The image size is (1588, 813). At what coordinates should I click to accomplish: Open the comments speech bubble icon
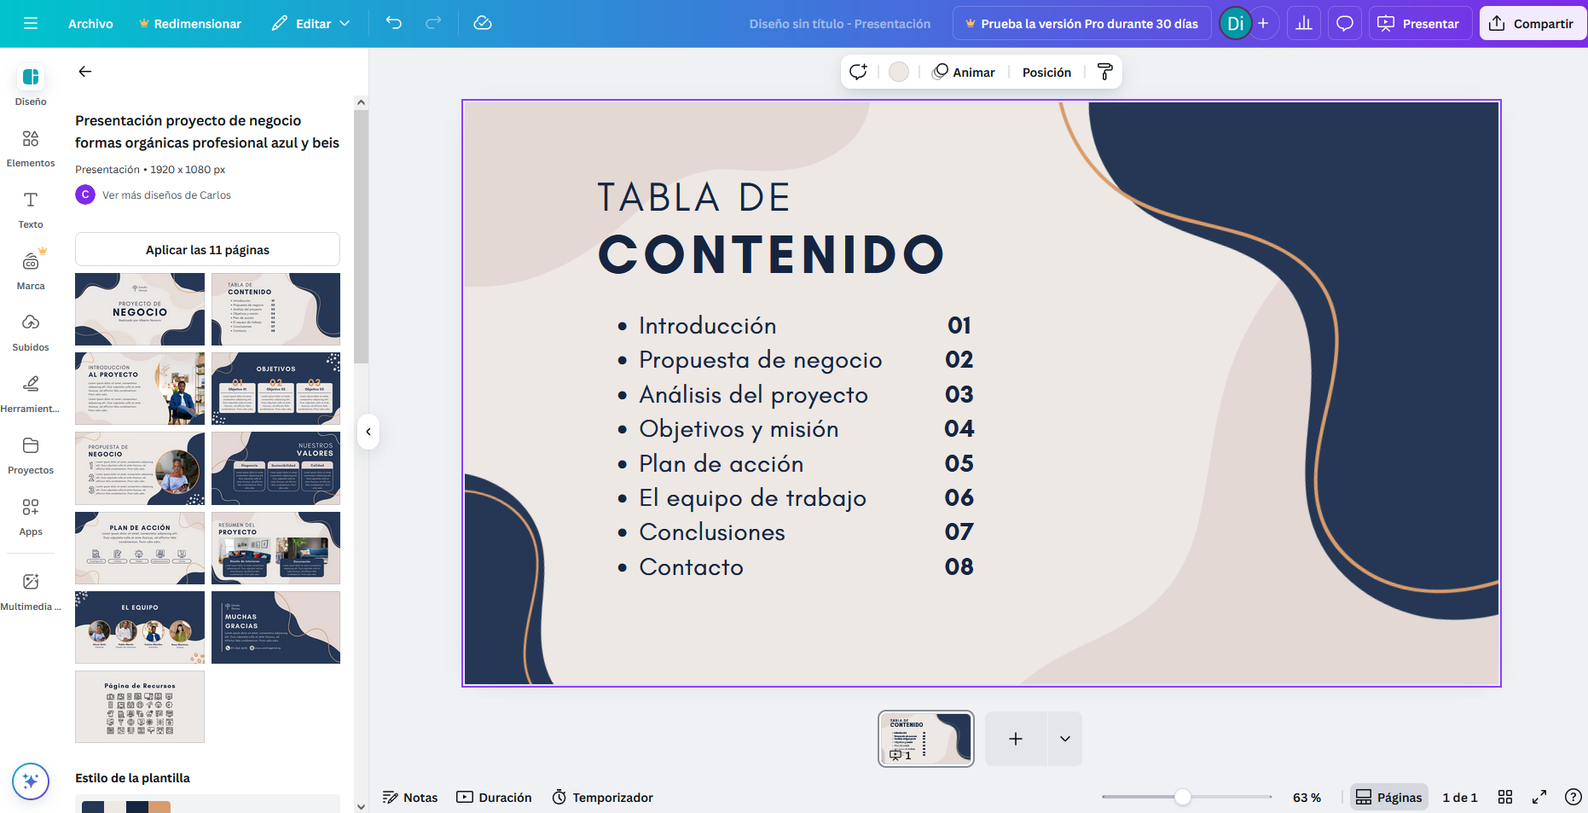1344,23
